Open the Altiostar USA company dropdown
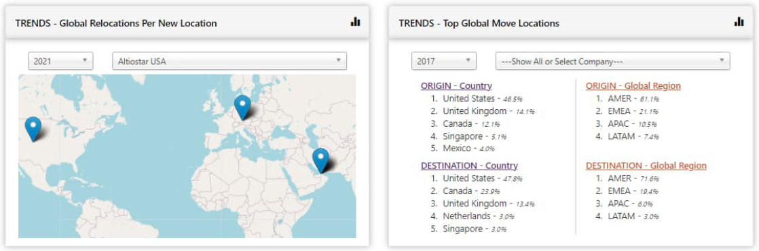Image resolution: width=759 pixels, height=251 pixels. point(229,61)
